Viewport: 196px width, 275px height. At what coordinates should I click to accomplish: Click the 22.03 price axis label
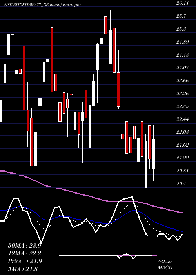coord(182,132)
